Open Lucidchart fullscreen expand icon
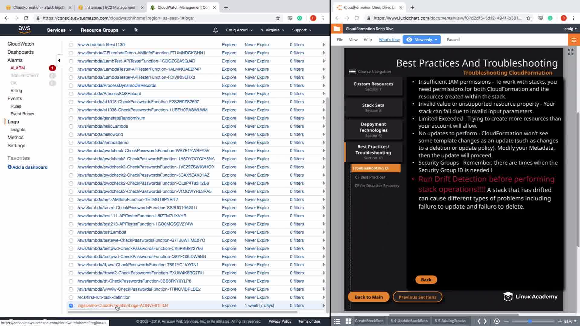 [x=570, y=52]
